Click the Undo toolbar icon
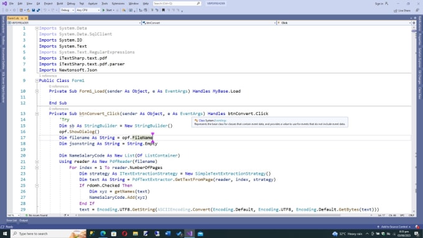This screenshot has width=423, height=238. (45, 10)
